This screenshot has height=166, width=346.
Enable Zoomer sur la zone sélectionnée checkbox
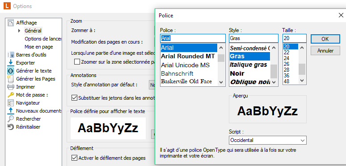click(x=77, y=62)
